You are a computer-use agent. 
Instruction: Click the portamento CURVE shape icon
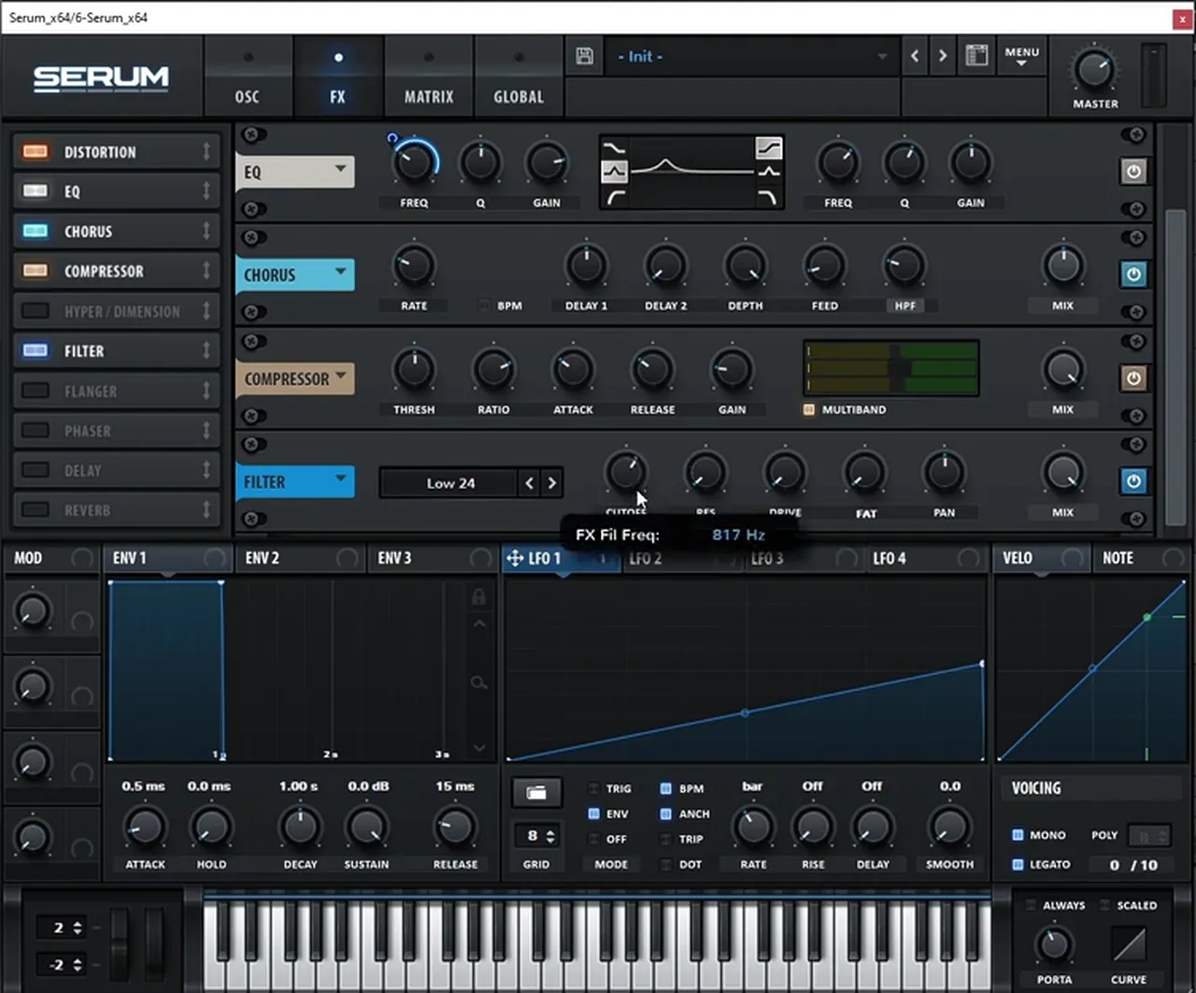click(x=1129, y=944)
